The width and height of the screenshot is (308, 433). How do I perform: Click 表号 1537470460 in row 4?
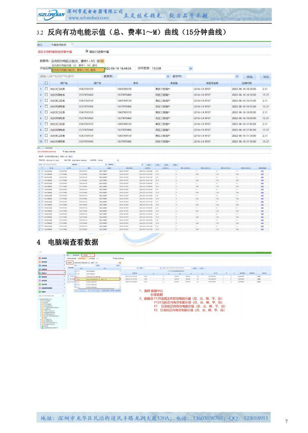124,106
